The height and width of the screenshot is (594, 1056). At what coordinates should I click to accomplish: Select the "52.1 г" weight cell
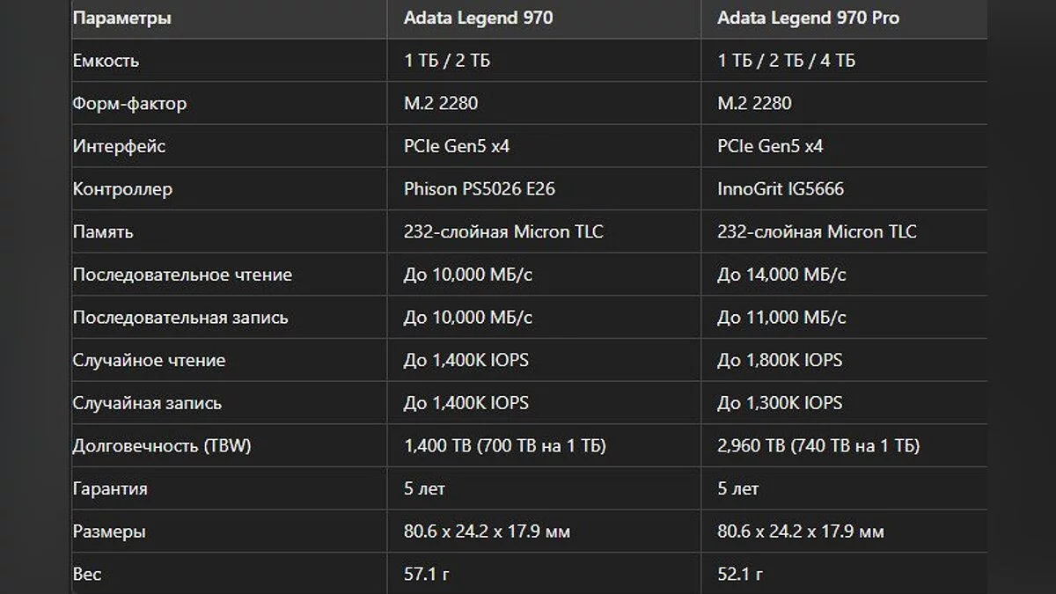740,575
